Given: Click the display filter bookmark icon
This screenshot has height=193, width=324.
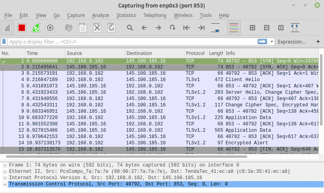Looking at the screenshot, I should (x=4, y=42).
